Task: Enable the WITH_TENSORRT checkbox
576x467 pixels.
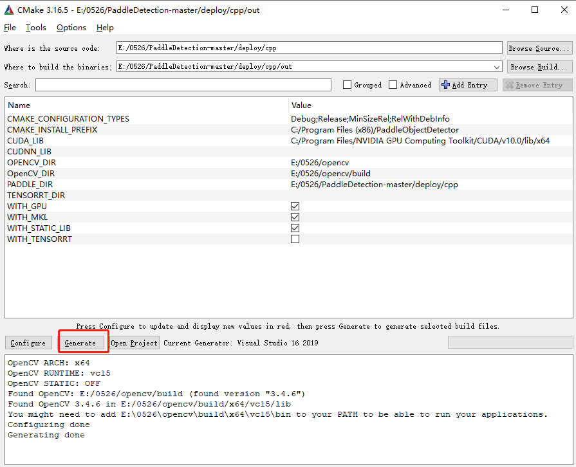Action: point(295,239)
